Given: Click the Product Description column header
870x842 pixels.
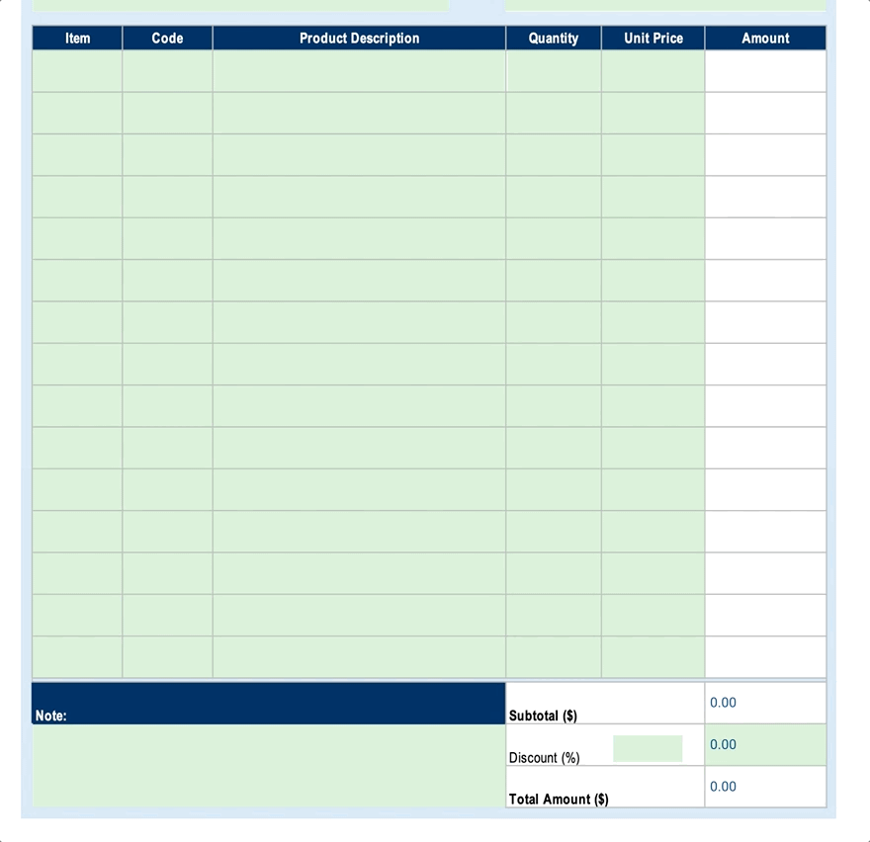Looking at the screenshot, I should pos(358,38).
